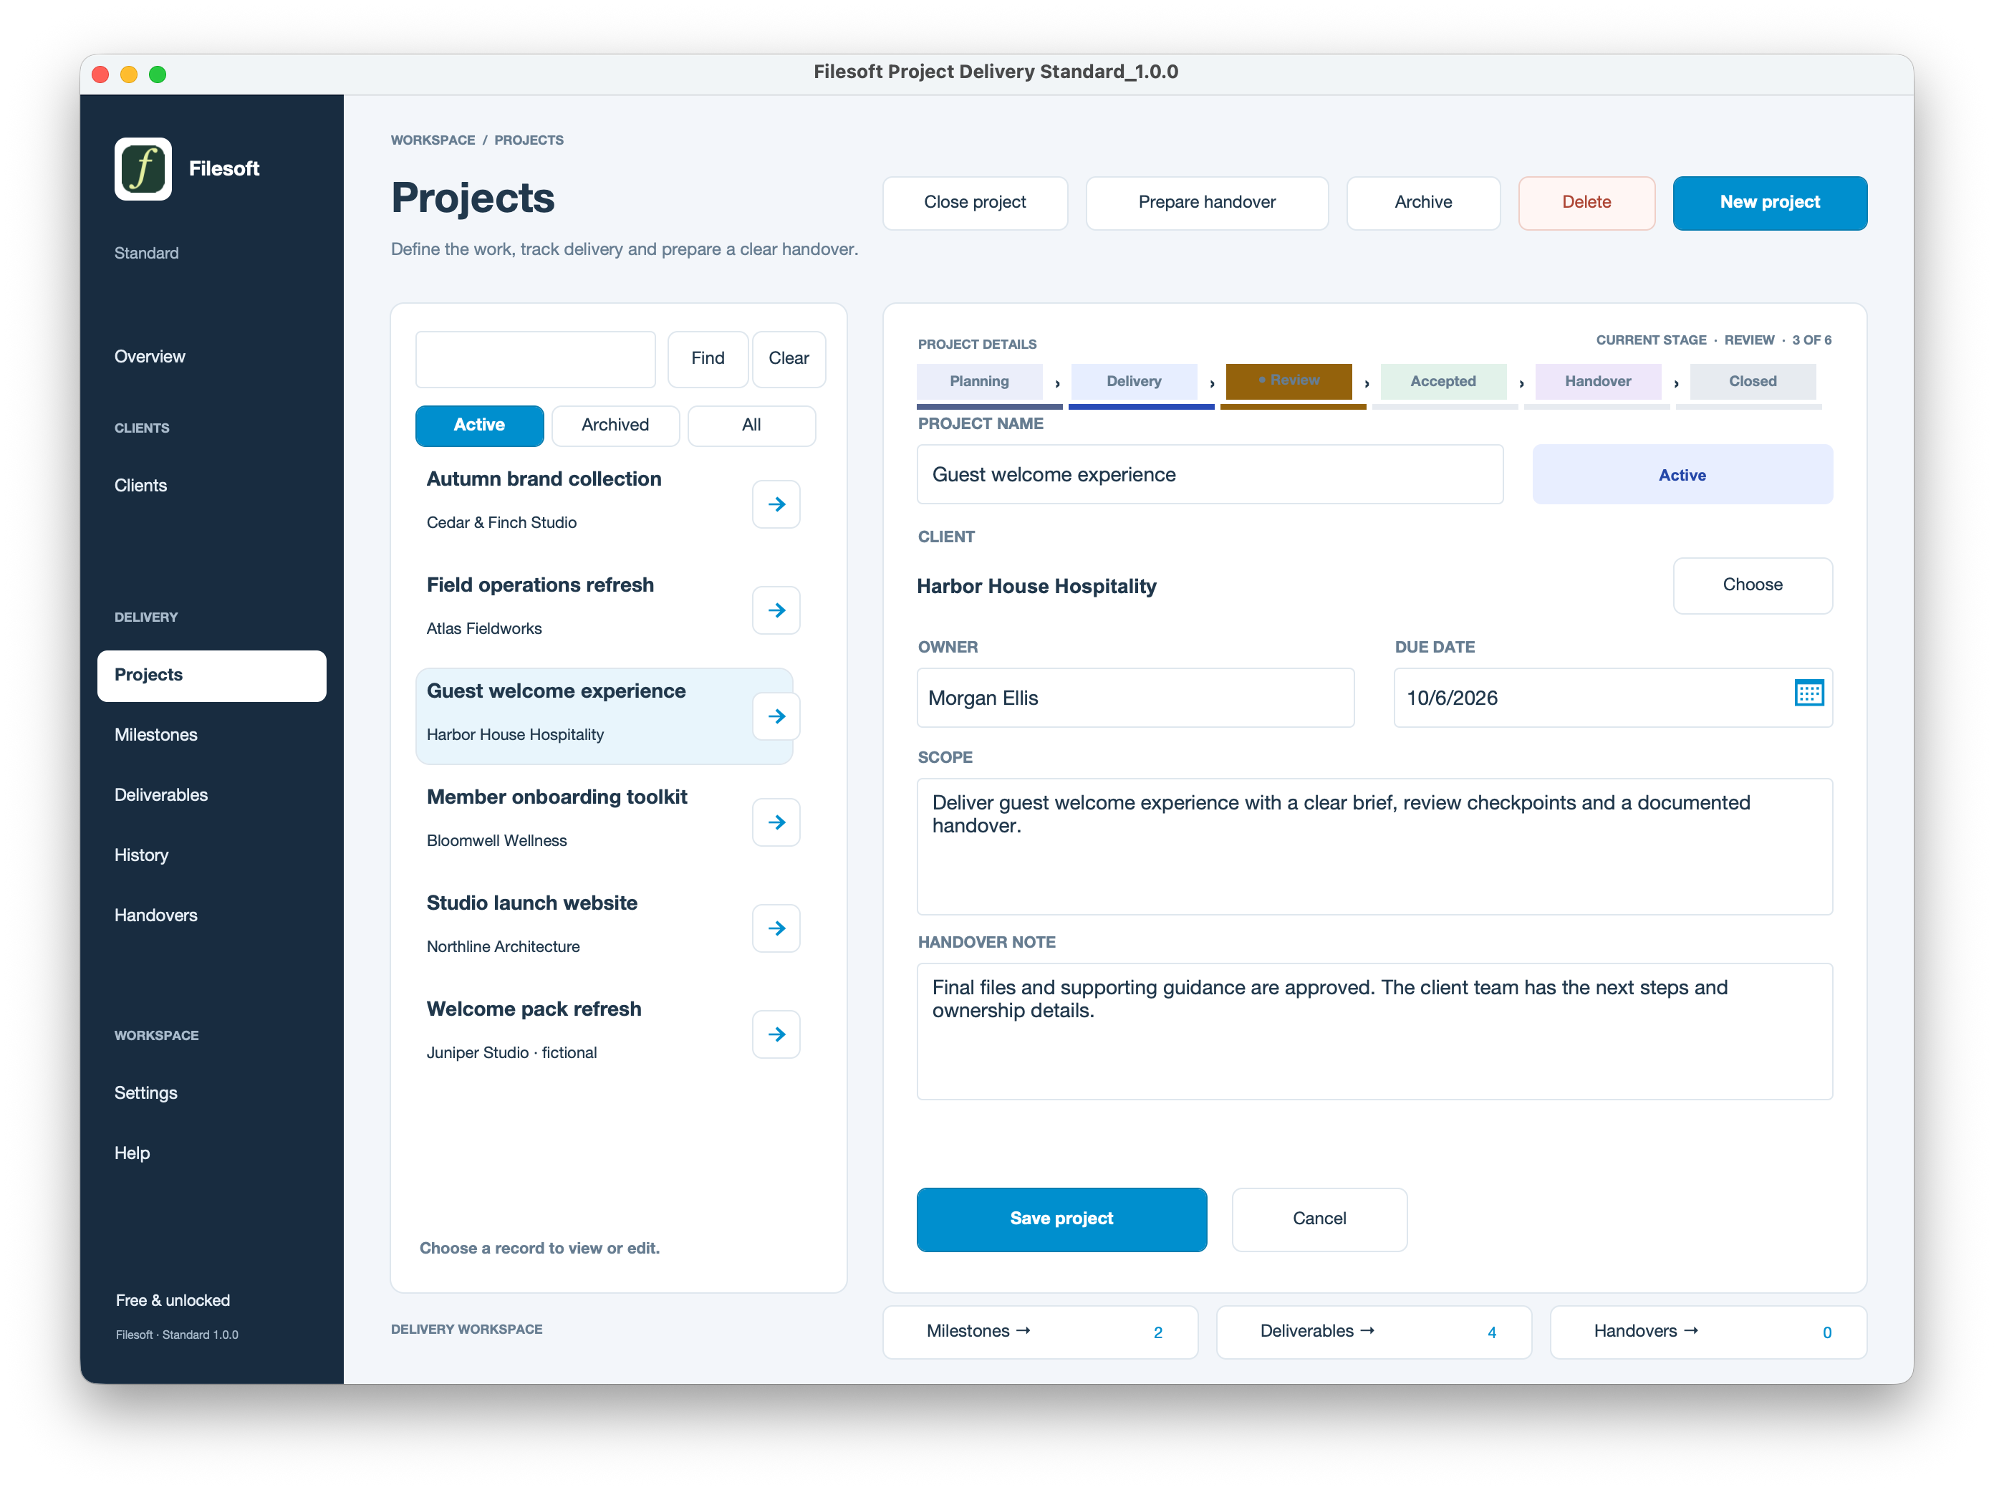Toggle the Active status badge
Image resolution: width=1994 pixels, height=1490 pixels.
1682,474
